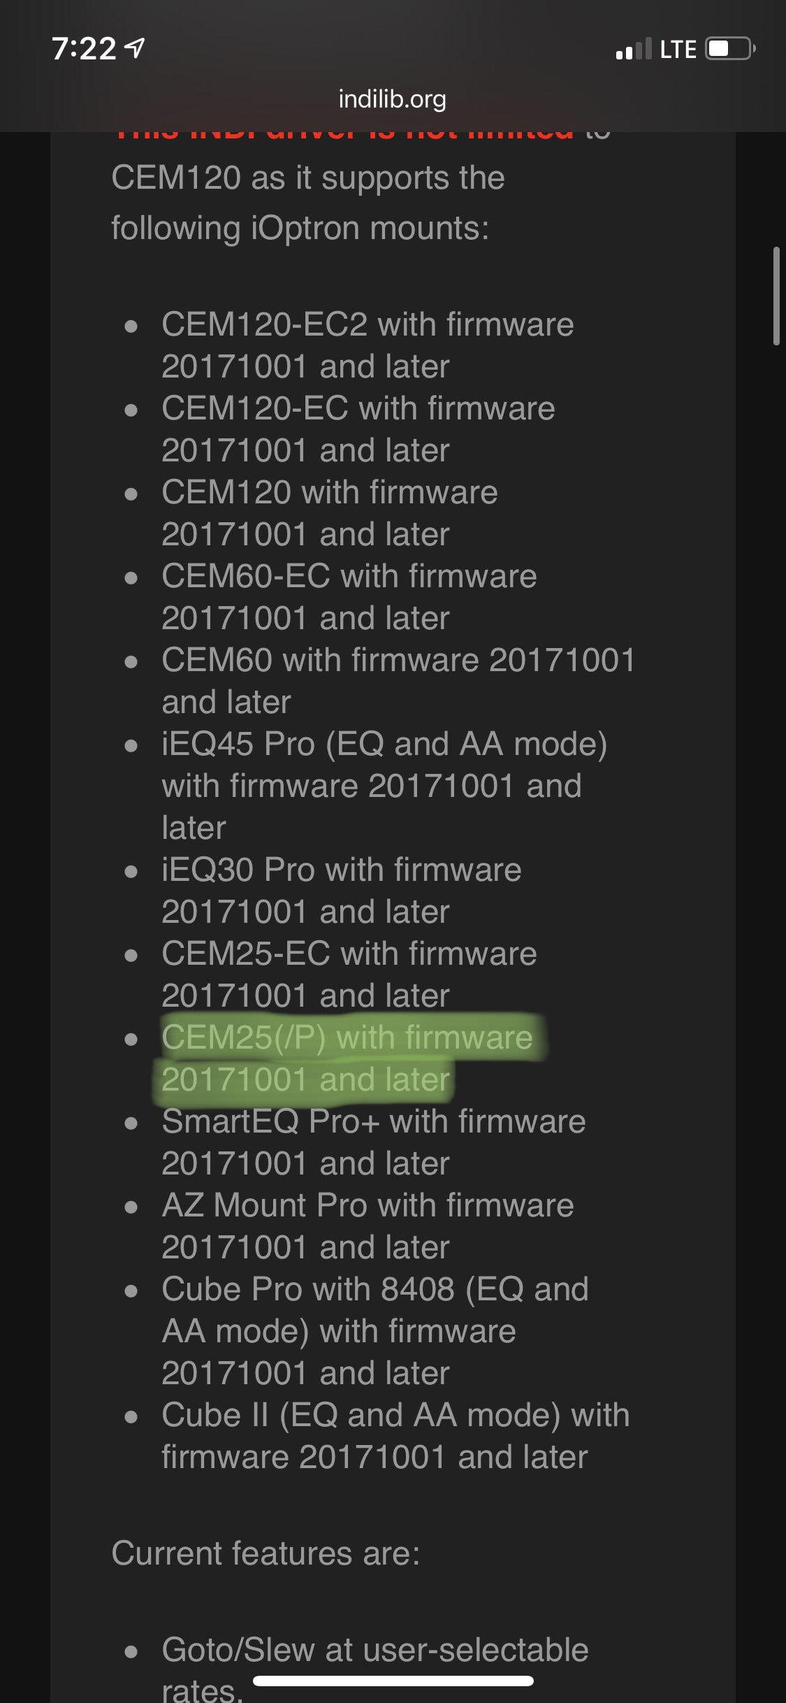Tap the battery level icon
Viewport: 786px width, 1703px height.
pyautogui.click(x=727, y=49)
